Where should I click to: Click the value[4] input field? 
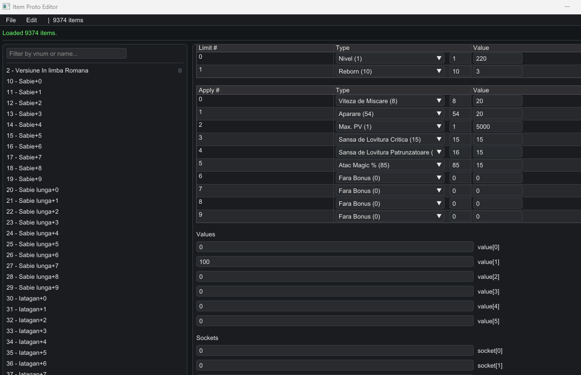pos(335,306)
